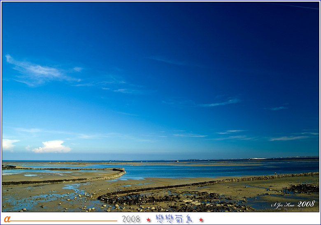
Task: Click the wispy cloud in upper left sky
Action: click(x=39, y=73)
